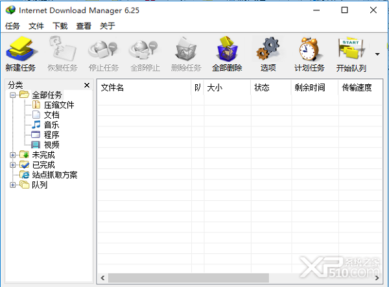Click the narrow 队 column header
The width and height of the screenshot is (389, 287).
pyautogui.click(x=198, y=87)
